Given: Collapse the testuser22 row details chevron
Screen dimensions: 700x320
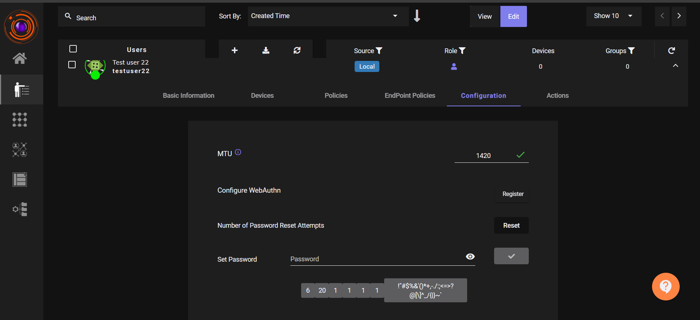Looking at the screenshot, I should (676, 65).
